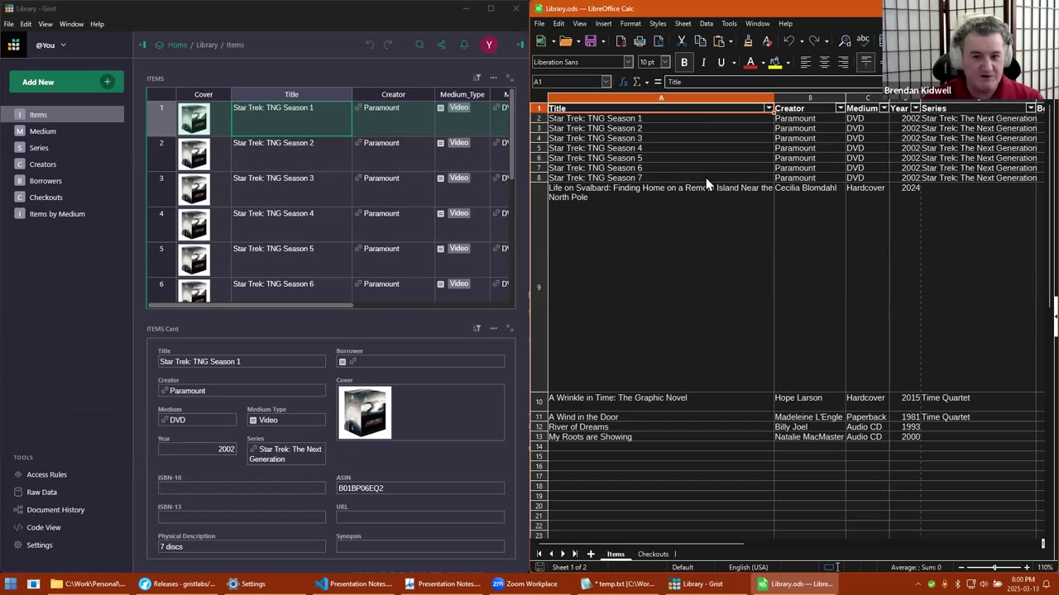Click the Calc formula input line
The height and width of the screenshot is (595, 1059).
774,82
